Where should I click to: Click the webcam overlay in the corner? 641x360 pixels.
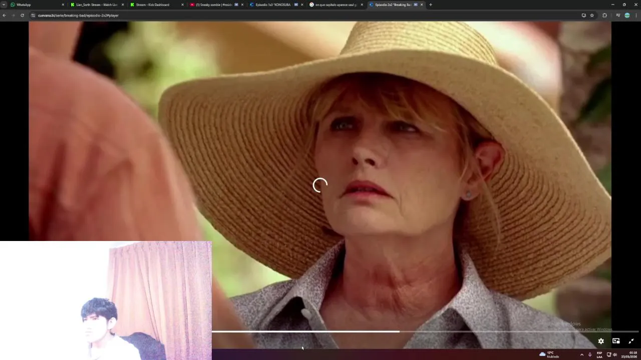(106, 300)
